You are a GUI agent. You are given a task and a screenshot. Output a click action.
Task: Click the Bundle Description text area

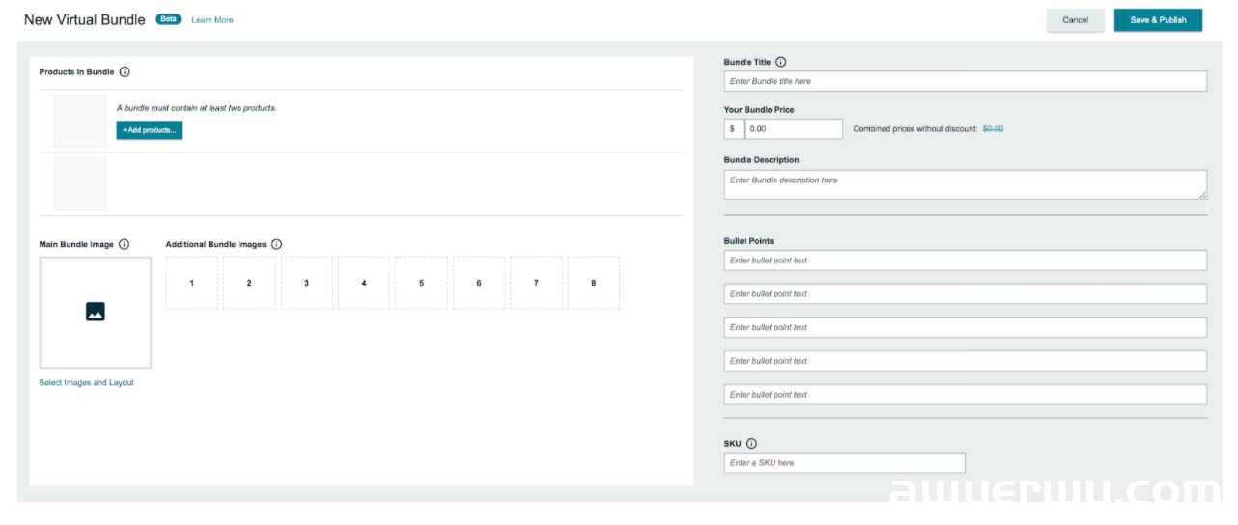966,185
